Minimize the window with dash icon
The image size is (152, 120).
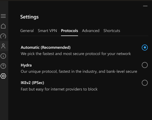[x=144, y=5]
